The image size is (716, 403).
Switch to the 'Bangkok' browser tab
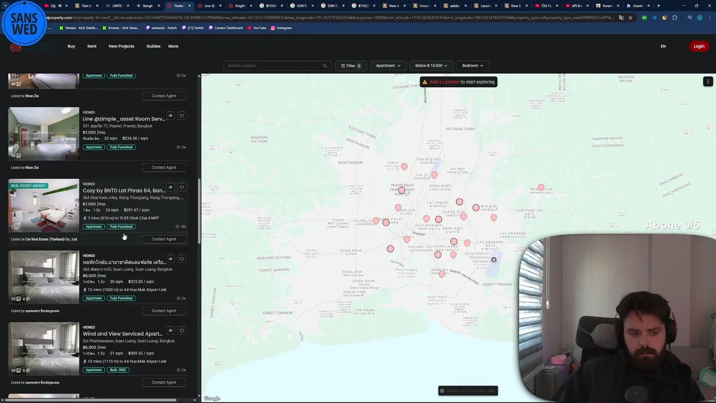(148, 6)
